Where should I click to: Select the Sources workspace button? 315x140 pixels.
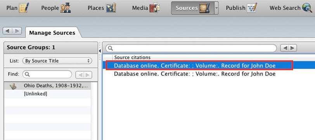click(192, 8)
